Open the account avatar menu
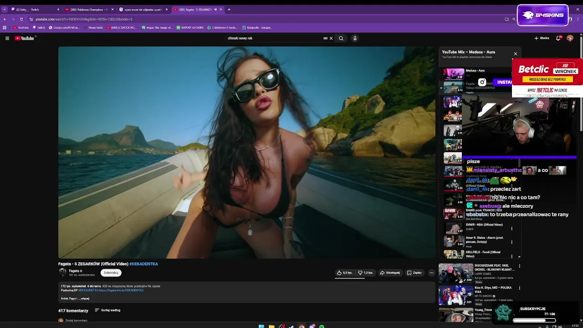The image size is (583, 328). 570,38
